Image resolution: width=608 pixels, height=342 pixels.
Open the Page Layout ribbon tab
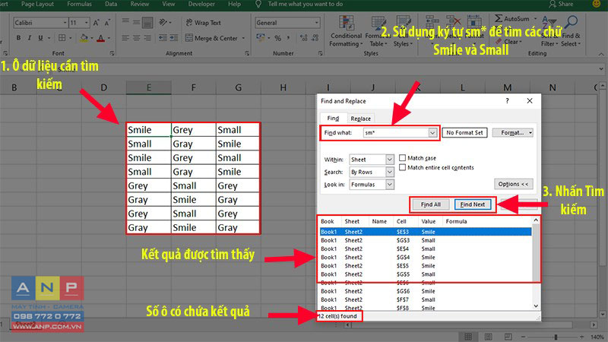click(x=37, y=5)
